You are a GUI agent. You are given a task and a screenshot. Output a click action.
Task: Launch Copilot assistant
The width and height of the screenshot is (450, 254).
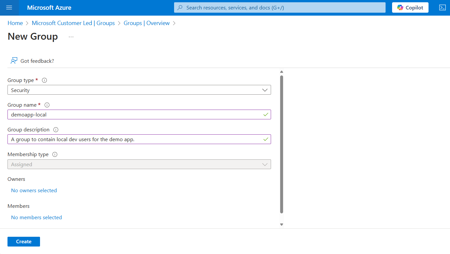pyautogui.click(x=410, y=7)
